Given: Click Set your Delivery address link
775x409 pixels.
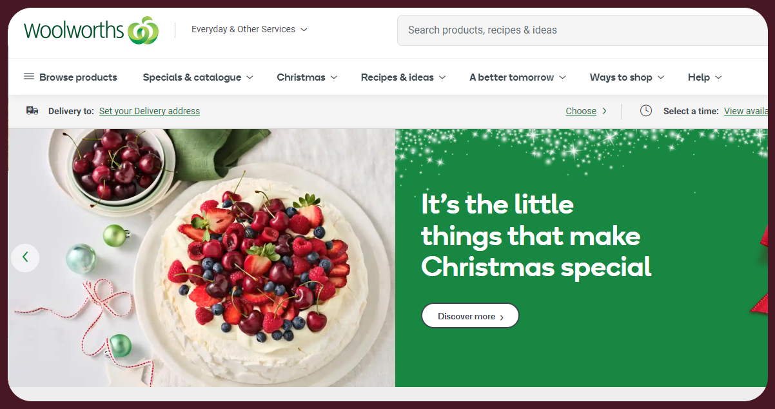Looking at the screenshot, I should point(150,111).
